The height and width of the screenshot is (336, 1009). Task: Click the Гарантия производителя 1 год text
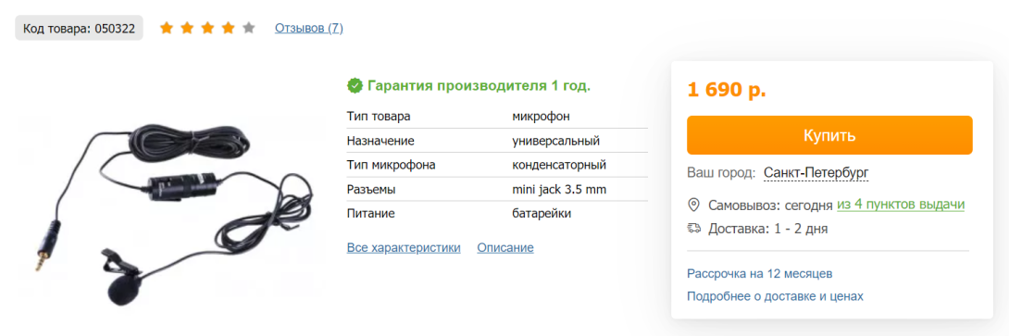(x=479, y=85)
